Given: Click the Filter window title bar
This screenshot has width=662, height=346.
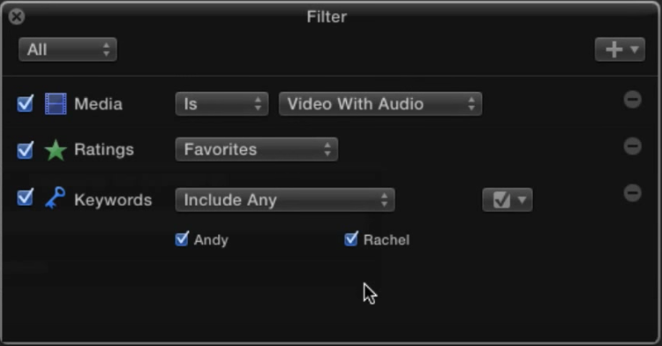Looking at the screenshot, I should (x=327, y=17).
